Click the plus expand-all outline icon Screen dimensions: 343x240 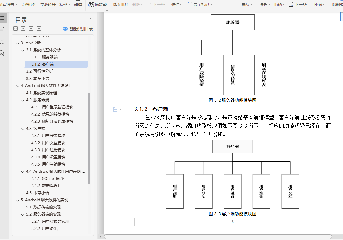(x=31, y=28)
